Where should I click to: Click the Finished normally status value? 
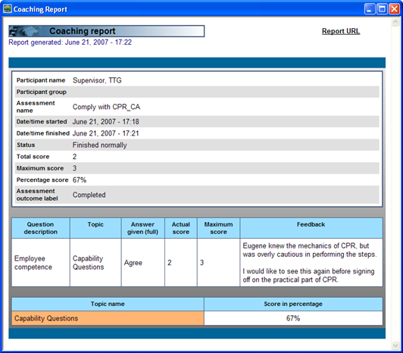click(x=100, y=145)
